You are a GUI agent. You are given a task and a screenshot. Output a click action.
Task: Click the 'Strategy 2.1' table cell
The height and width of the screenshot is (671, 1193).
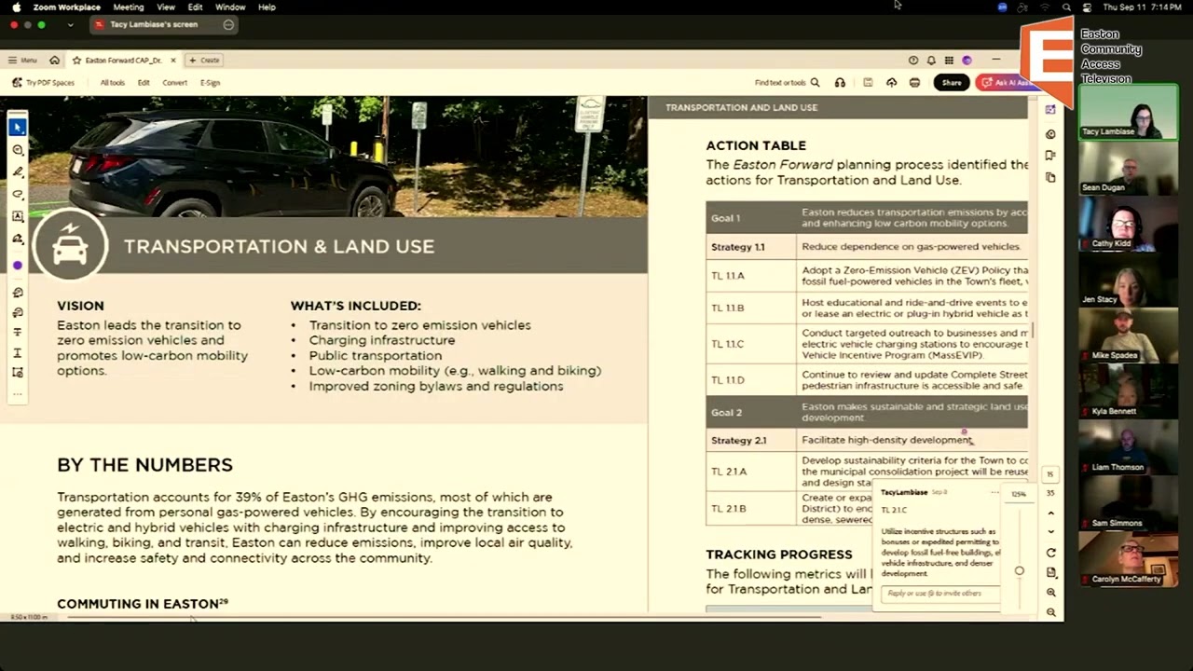point(751,440)
